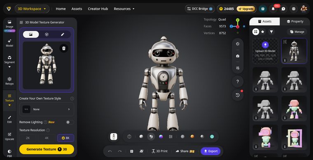Click the undo arrow
313x160 pixels.
110,151
